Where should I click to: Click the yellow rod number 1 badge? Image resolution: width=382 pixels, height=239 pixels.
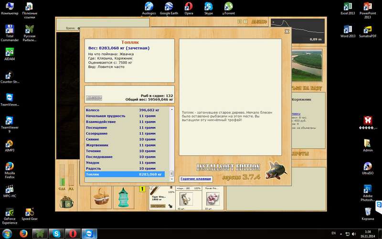point(142,189)
